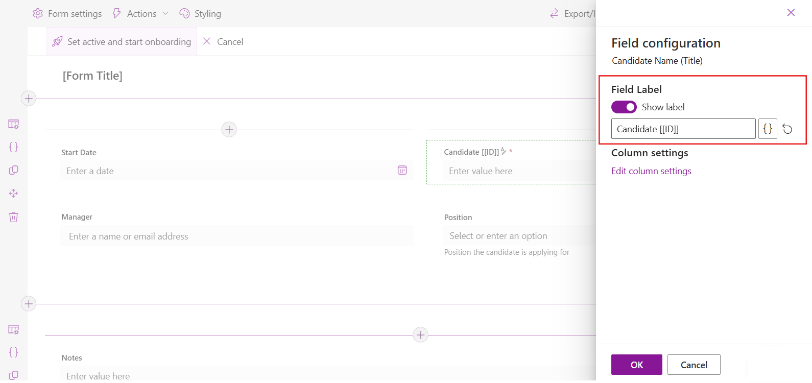
Task: Open Form settings menu
Action: coord(67,14)
